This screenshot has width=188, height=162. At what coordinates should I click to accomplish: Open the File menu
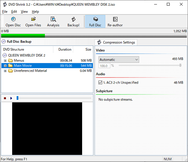click(x=5, y=12)
